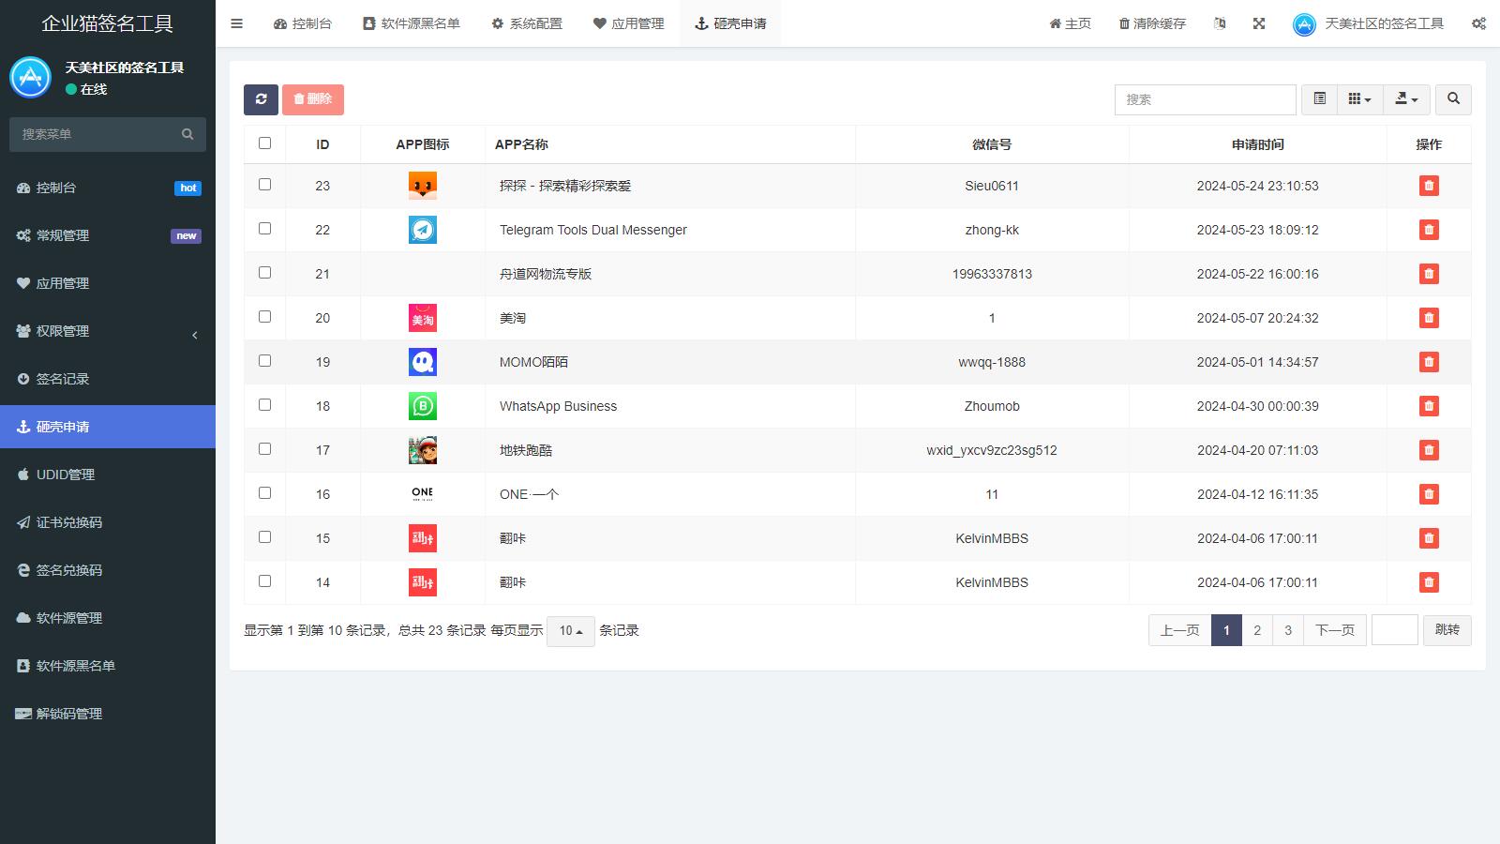Image resolution: width=1500 pixels, height=844 pixels.
Task: Click the fullscreen expand icon in the header
Action: (1258, 23)
